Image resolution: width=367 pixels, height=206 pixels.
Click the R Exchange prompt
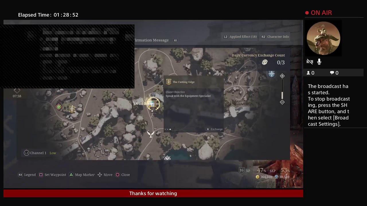pos(214,129)
